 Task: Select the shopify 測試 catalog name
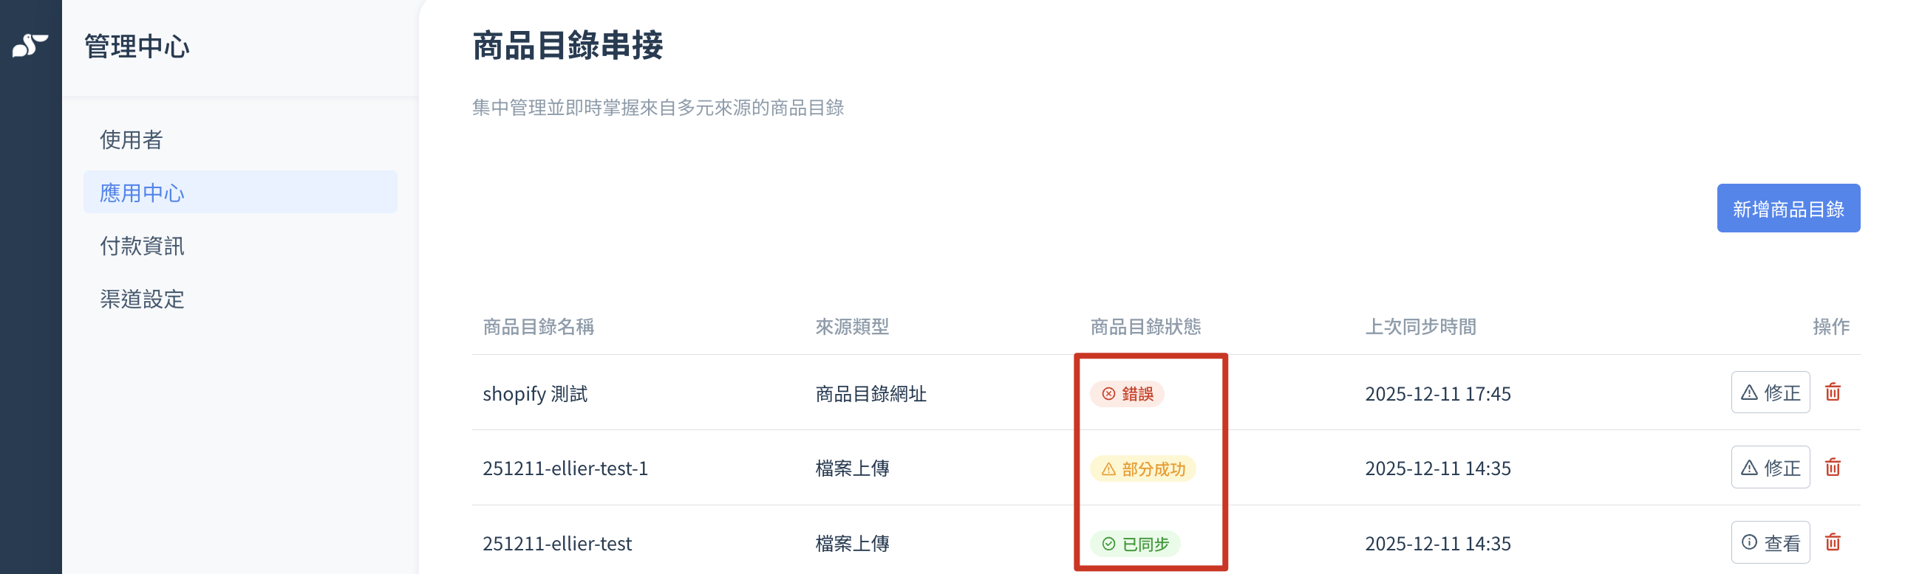(x=535, y=394)
